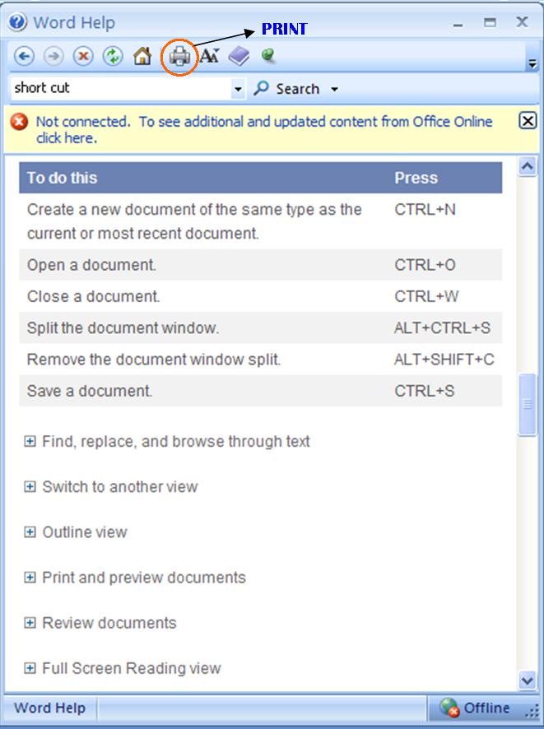Viewport: 544px width, 729px height.
Task: Show Table of Contents book icon
Action: point(239,57)
